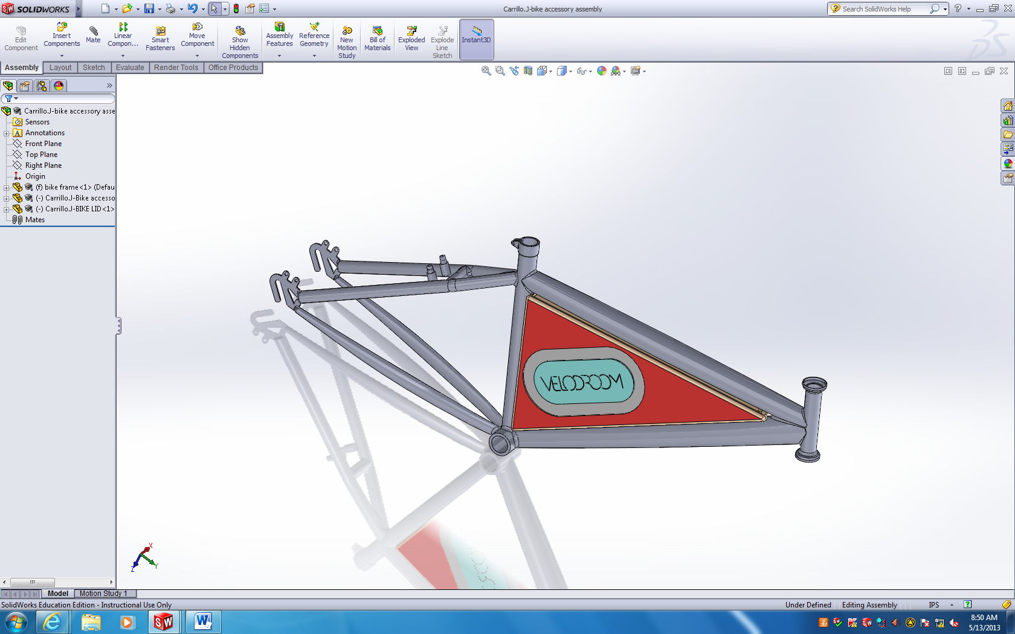The image size is (1015, 634).
Task: Open the DisplayManager panel tab
Action: pos(59,86)
